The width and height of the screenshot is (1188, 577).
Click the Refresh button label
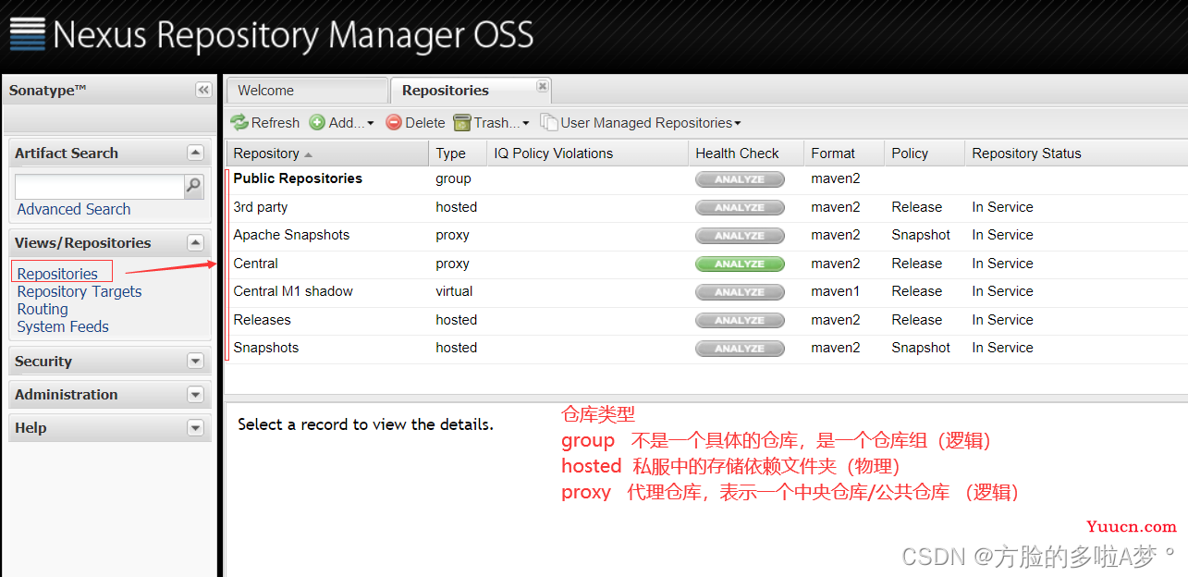(276, 122)
